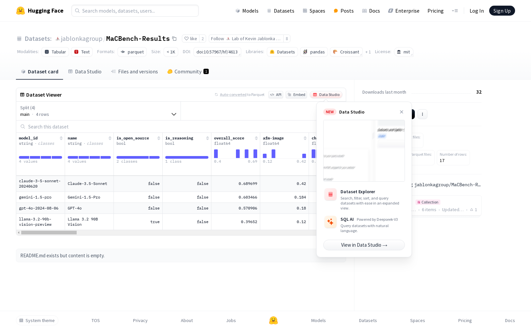Click the afm-image histogram

(x=284, y=154)
